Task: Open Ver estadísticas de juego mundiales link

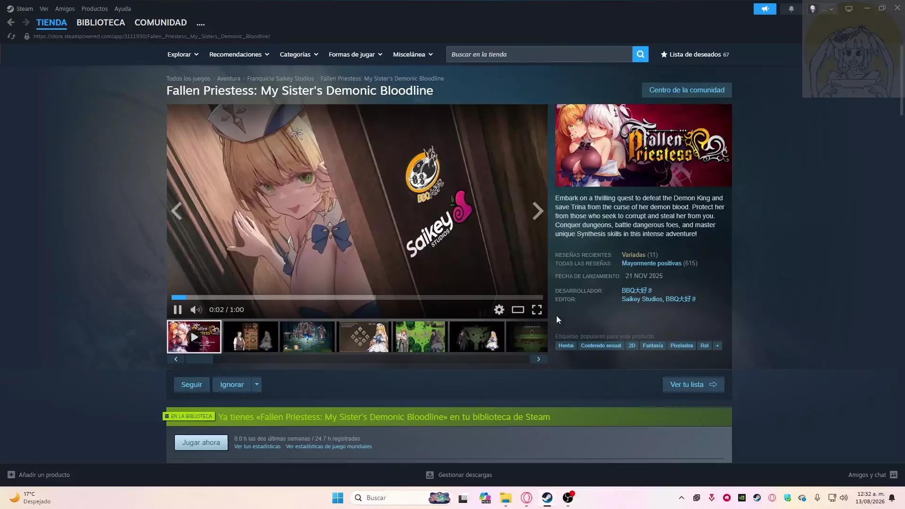Action: click(x=329, y=447)
